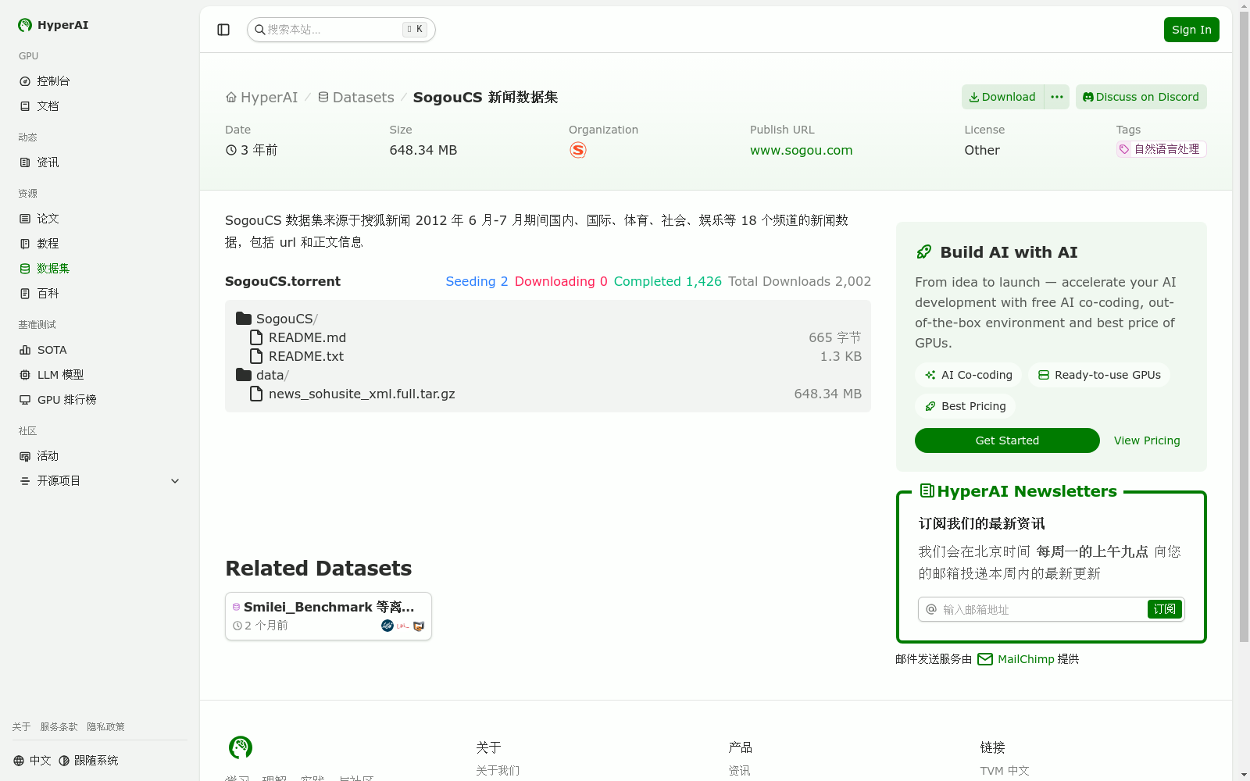Click Best Pricing chip
The width and height of the screenshot is (1250, 781).
tap(965, 406)
